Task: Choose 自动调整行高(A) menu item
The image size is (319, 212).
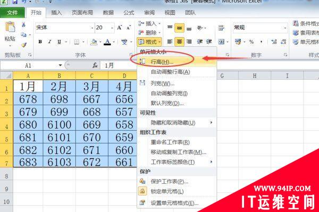Action: (x=177, y=72)
